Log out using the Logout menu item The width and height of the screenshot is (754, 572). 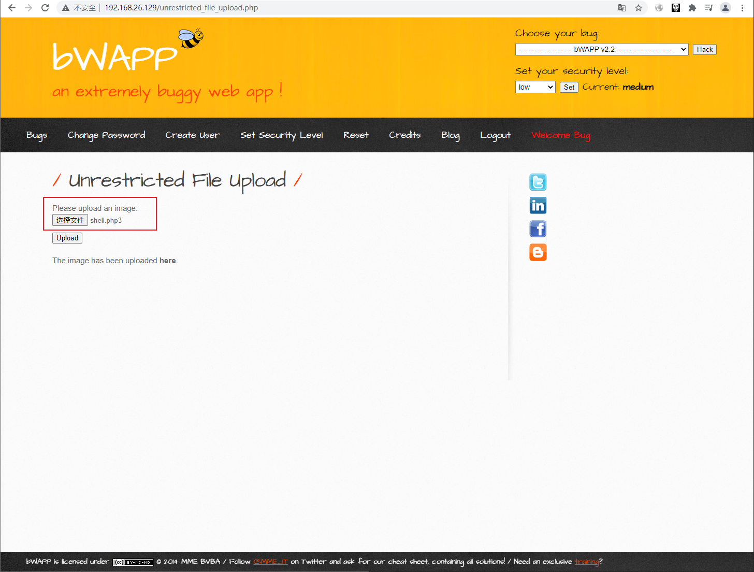(x=496, y=135)
